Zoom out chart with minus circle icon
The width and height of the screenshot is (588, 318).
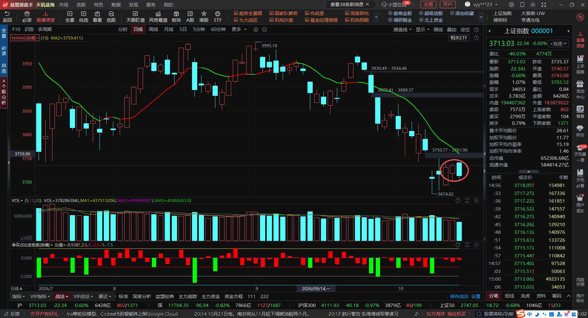pos(265,29)
